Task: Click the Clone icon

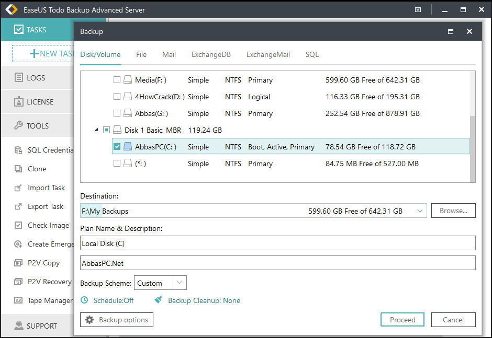Action: (18, 169)
